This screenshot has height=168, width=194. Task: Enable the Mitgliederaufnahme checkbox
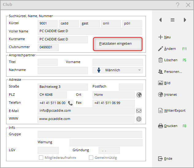tap(41, 158)
